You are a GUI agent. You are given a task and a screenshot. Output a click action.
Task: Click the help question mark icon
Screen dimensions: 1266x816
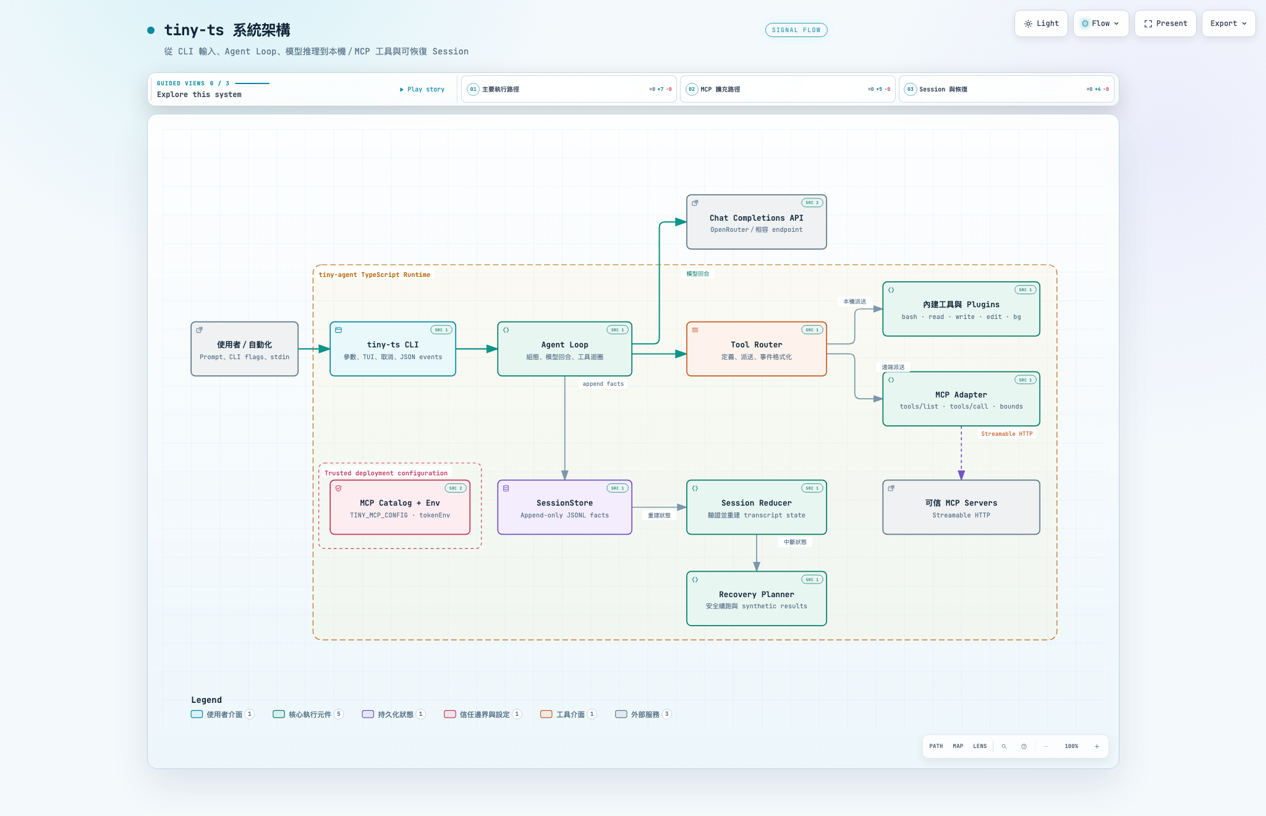tap(1024, 746)
